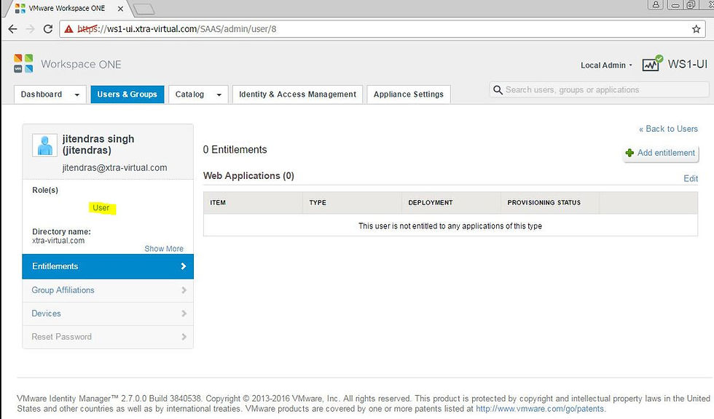Open the system health monitor icon
The width and height of the screenshot is (714, 419).
[x=652, y=64]
